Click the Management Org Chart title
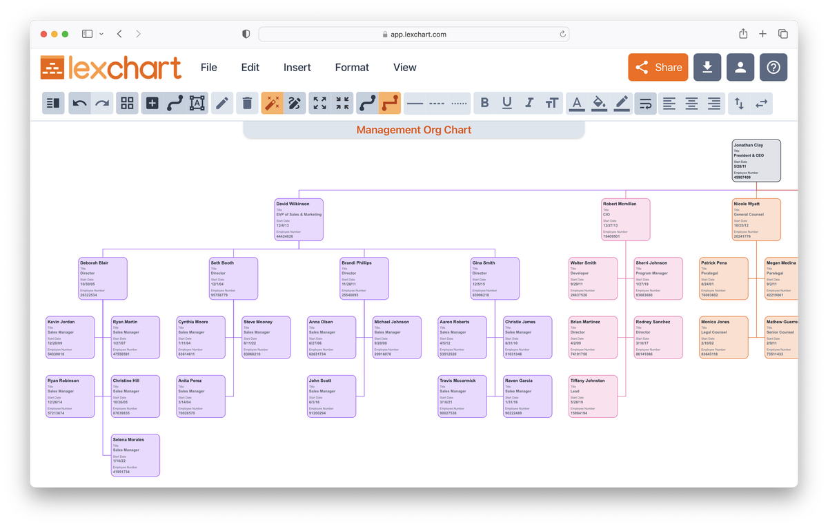828x527 pixels. point(414,130)
